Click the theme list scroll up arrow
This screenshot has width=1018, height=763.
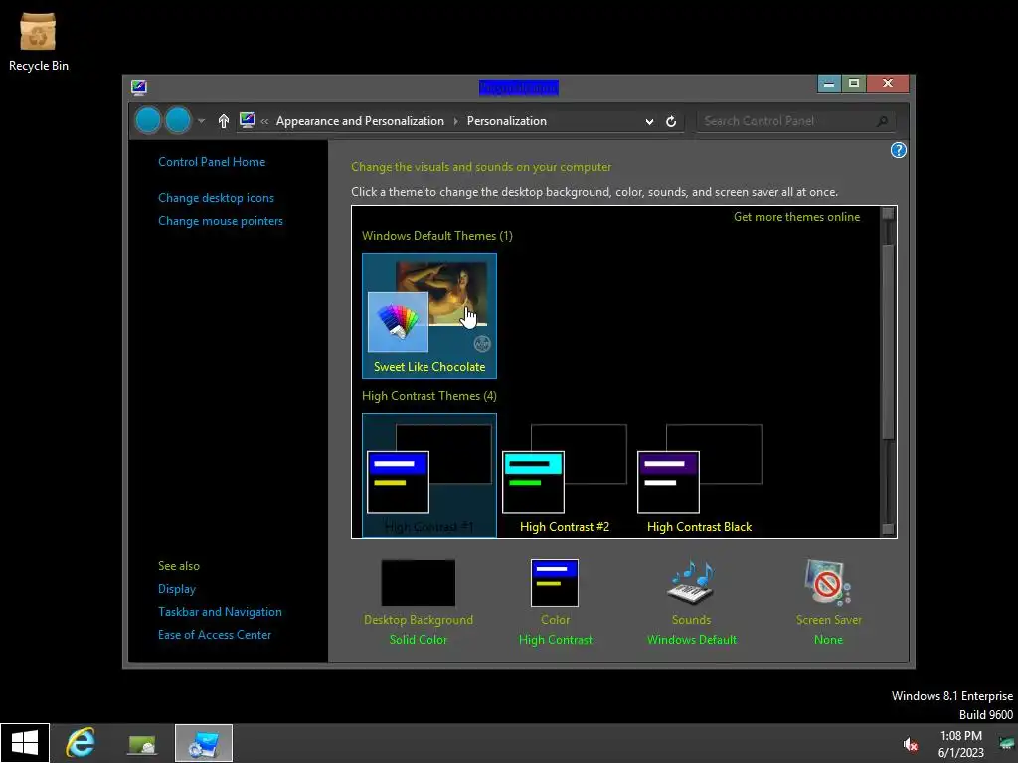[x=888, y=215]
